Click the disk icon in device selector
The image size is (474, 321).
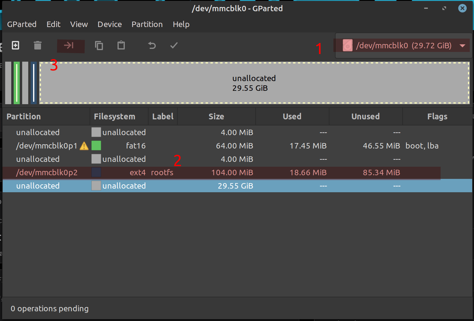(x=348, y=46)
